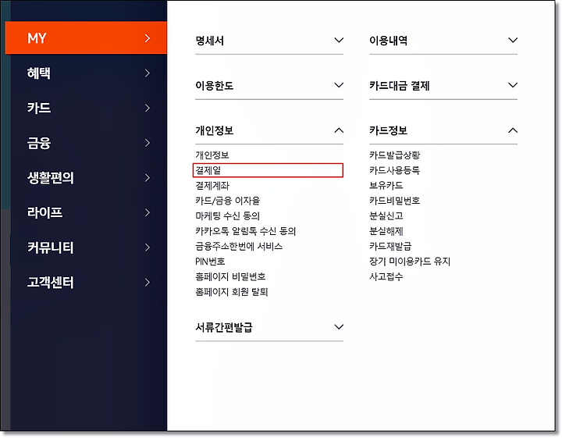Click the arrow next to 혜택

148,73
